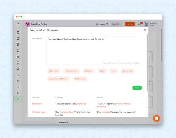Image resolution: width=176 pixels, height=138 pixels.
Task: Open the bar chart reports icon
Action: tap(18, 93)
